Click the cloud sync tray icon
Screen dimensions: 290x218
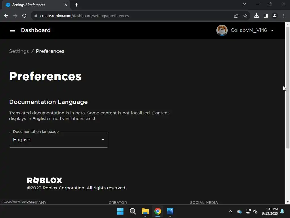point(239,211)
